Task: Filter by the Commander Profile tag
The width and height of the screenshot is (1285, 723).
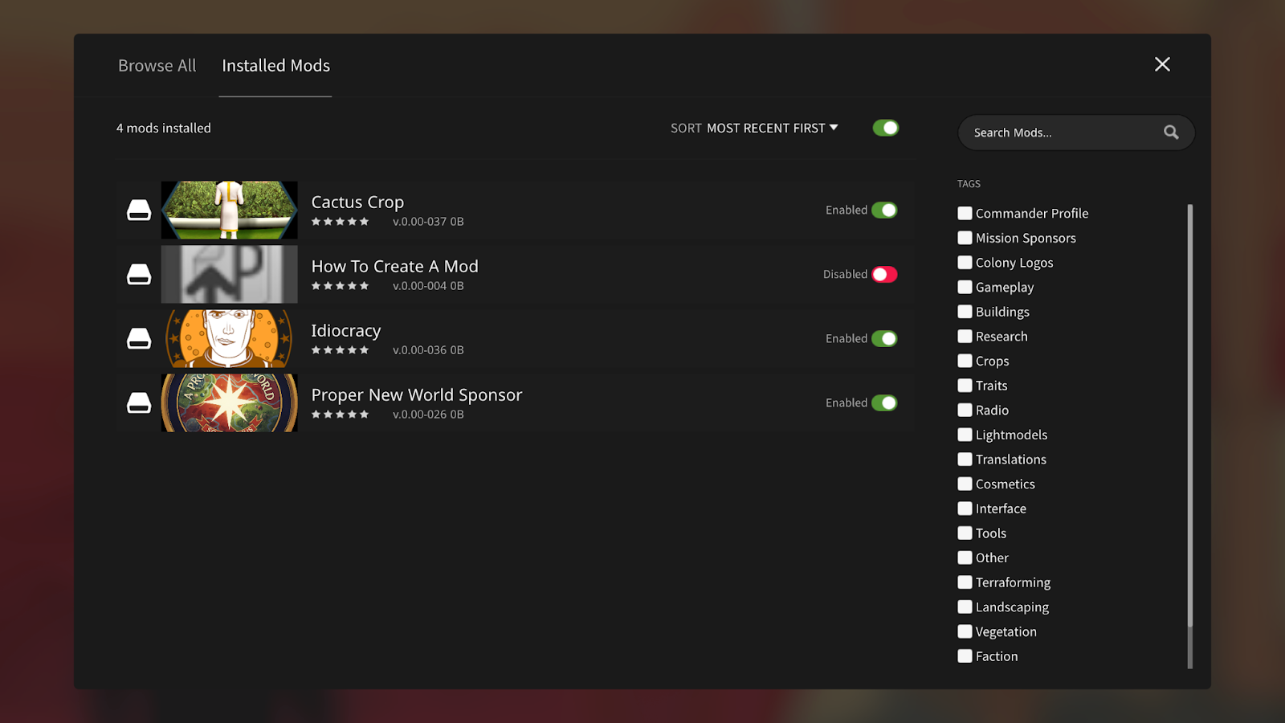Action: point(965,214)
